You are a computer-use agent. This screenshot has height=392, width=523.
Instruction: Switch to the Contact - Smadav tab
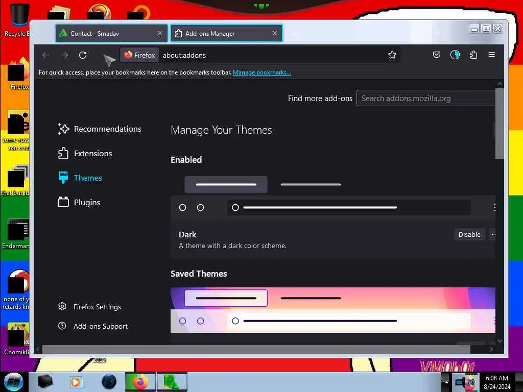111,33
